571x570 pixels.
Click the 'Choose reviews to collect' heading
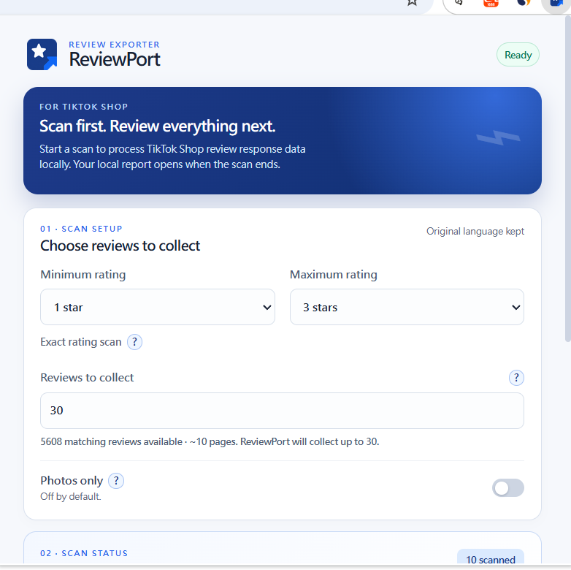120,246
